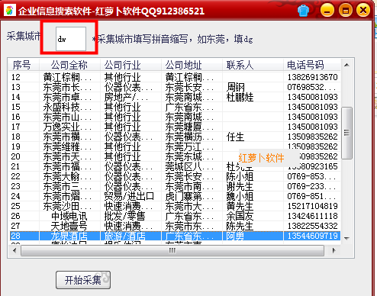Minimize the window with the yellow button

coord(327,11)
